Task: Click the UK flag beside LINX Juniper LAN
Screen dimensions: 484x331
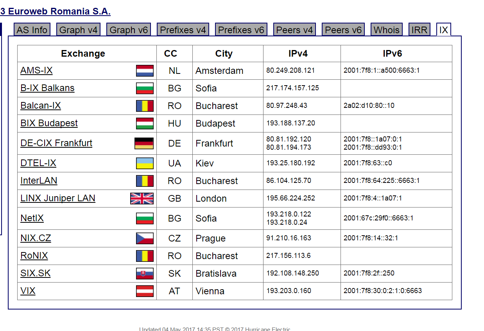Action: click(142, 199)
